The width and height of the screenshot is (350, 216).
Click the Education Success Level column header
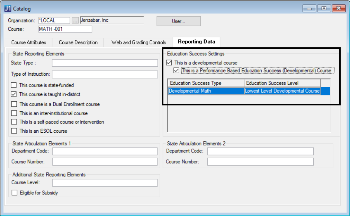click(x=282, y=83)
